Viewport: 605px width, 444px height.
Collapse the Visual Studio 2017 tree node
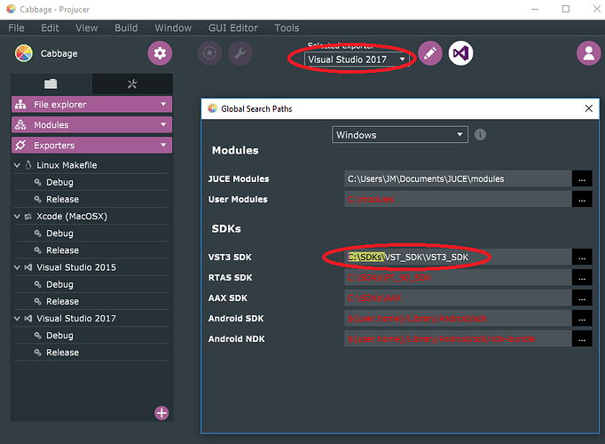(x=17, y=318)
